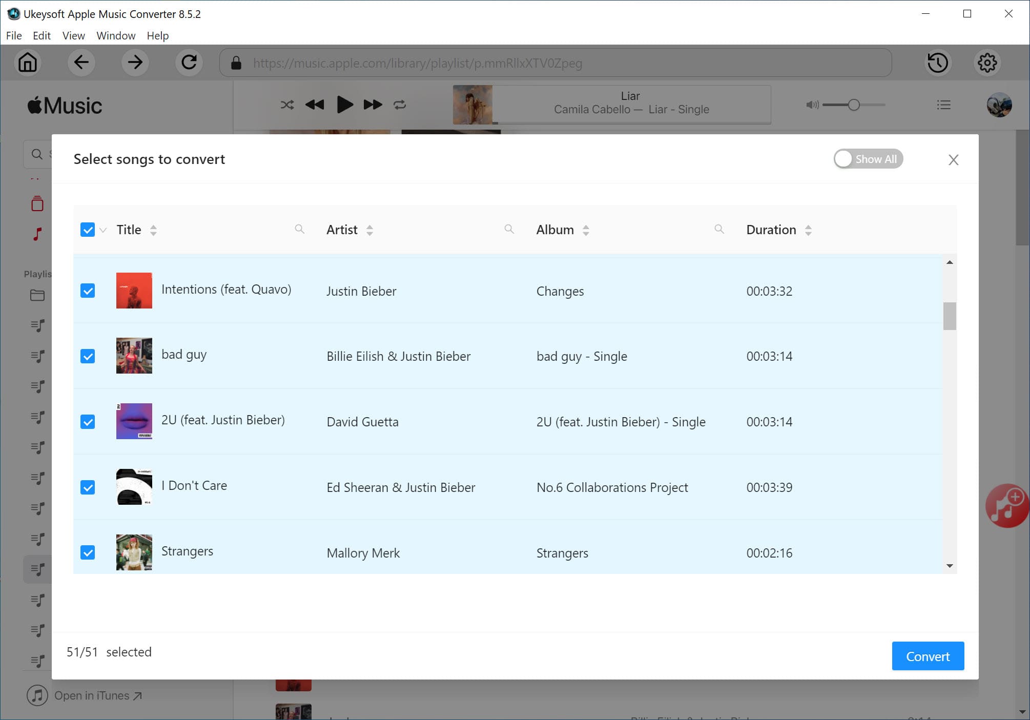Toggle the repeat icon in the player
The width and height of the screenshot is (1030, 720).
tap(400, 105)
